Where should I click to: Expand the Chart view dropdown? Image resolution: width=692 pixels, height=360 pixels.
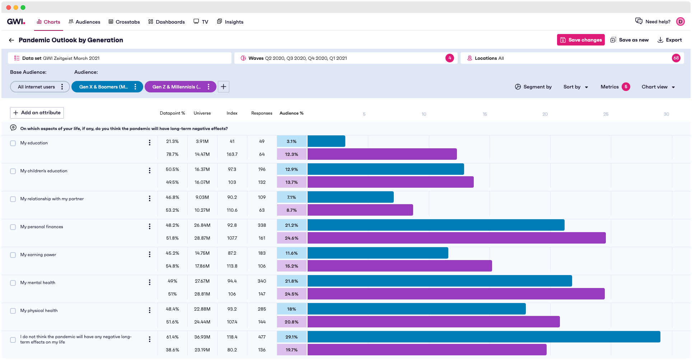click(658, 87)
